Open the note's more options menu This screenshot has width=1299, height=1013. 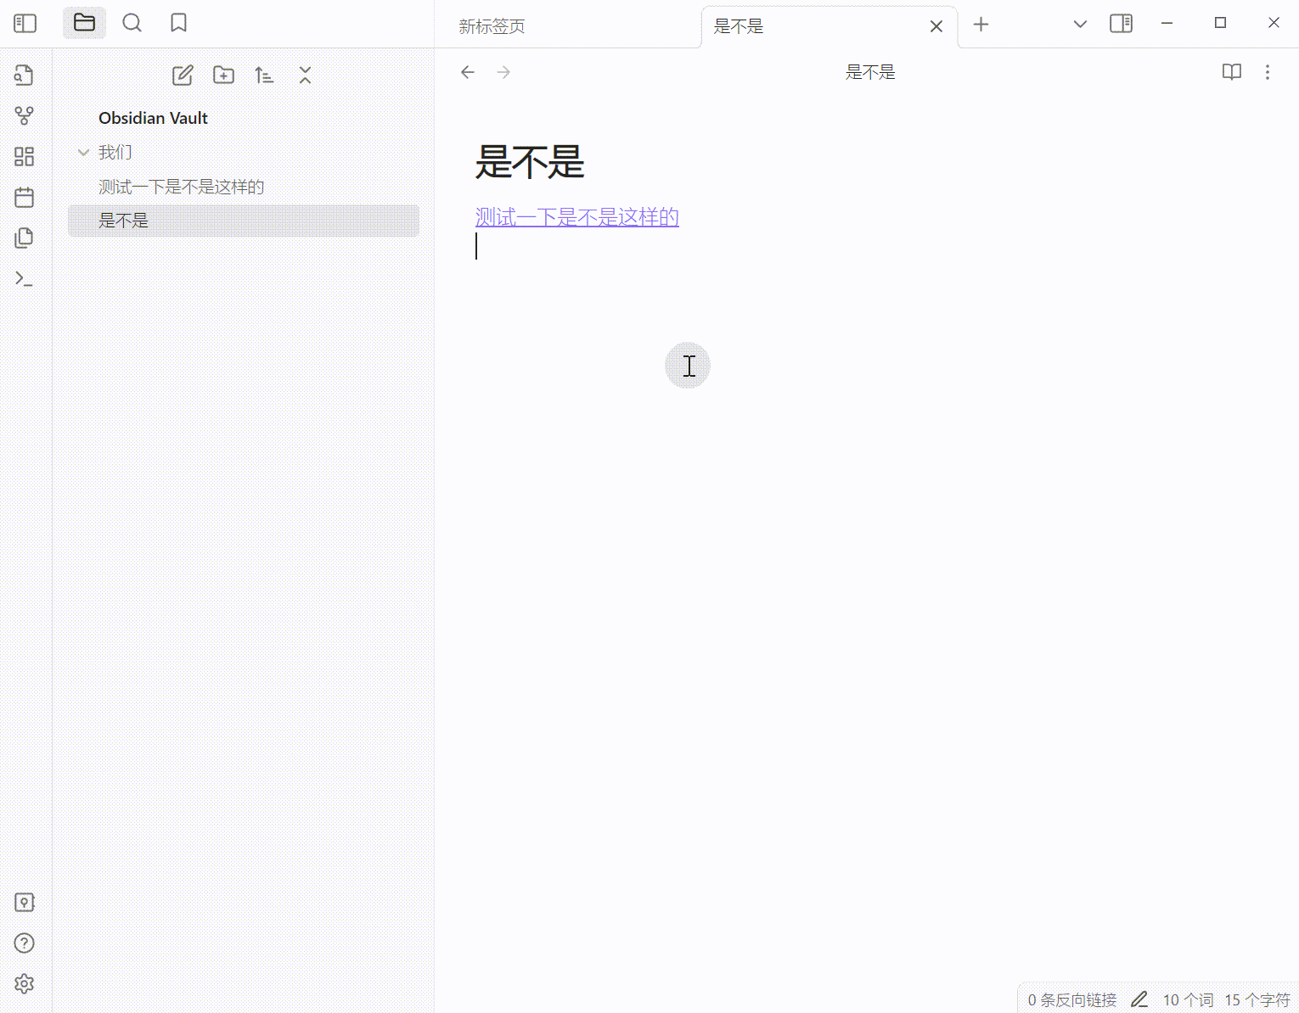coord(1268,72)
